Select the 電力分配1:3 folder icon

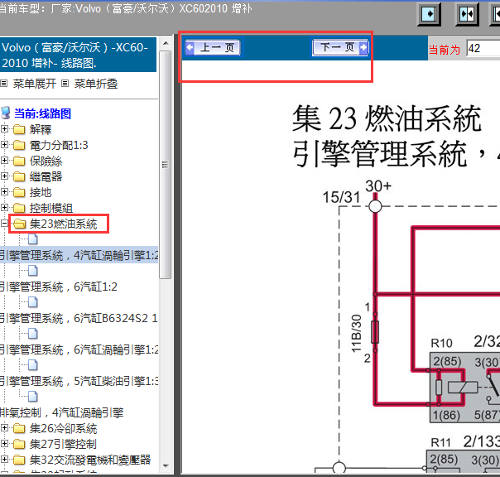click(x=19, y=145)
